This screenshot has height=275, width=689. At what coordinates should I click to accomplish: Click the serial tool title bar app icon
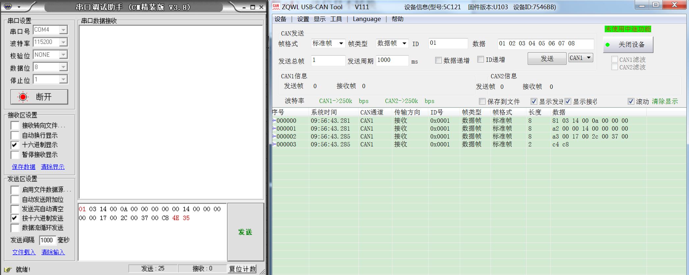click(x=8, y=7)
